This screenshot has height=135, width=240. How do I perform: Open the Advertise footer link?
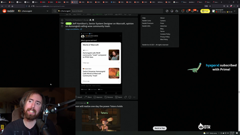pyautogui.click(x=163, y=26)
